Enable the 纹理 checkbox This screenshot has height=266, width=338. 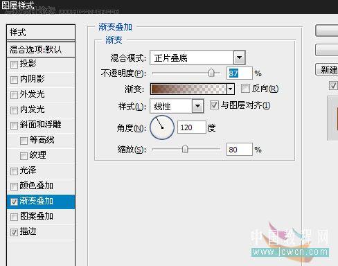[x=24, y=156]
